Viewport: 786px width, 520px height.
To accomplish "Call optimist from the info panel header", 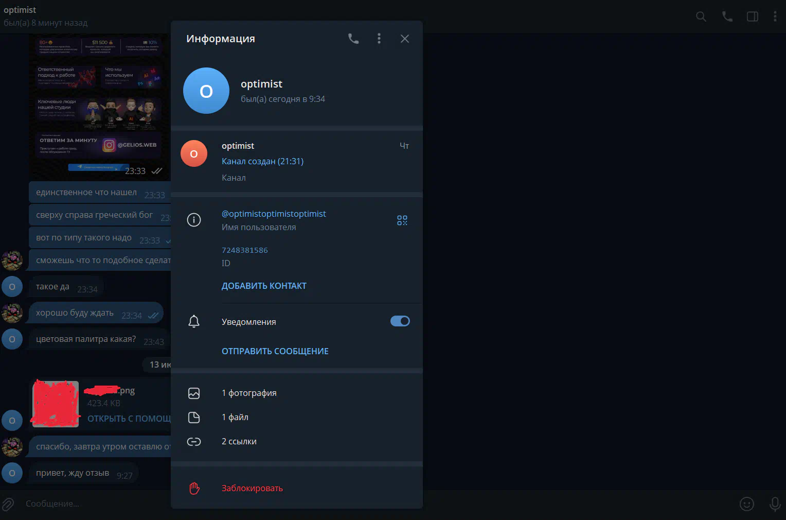I will pyautogui.click(x=353, y=39).
